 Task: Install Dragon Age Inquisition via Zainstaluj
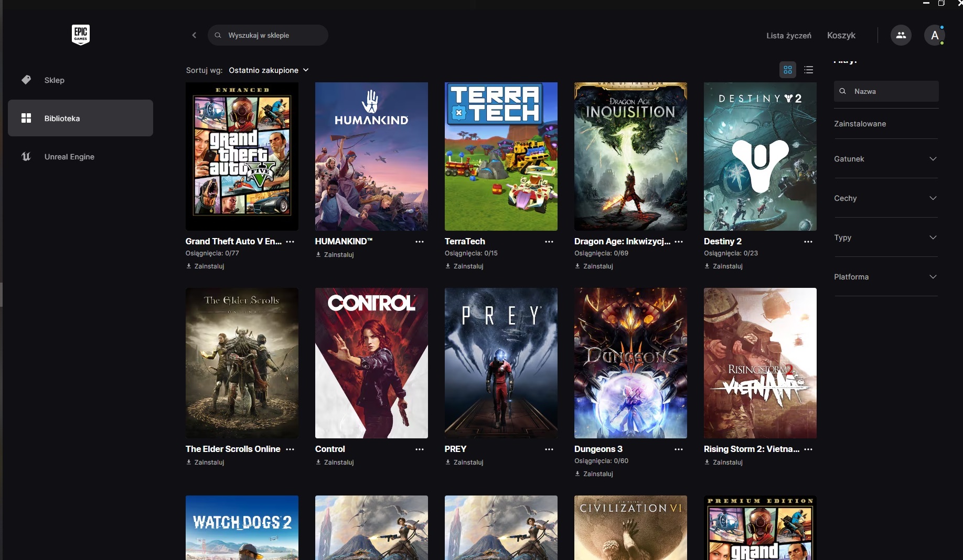coord(594,266)
